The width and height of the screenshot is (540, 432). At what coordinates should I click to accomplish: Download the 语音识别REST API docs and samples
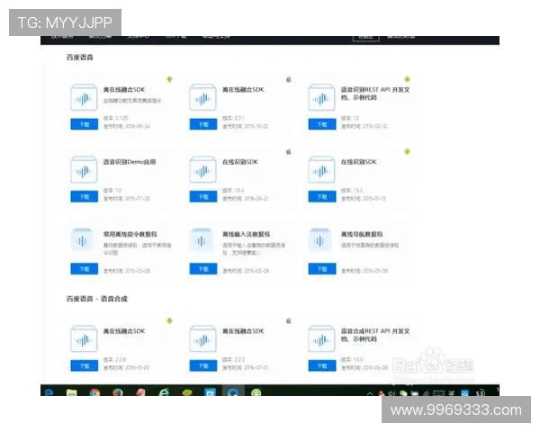click(x=322, y=124)
